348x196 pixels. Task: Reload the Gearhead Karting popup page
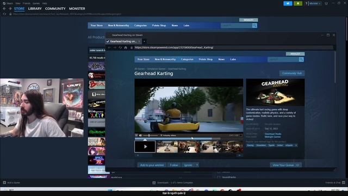click(120, 47)
